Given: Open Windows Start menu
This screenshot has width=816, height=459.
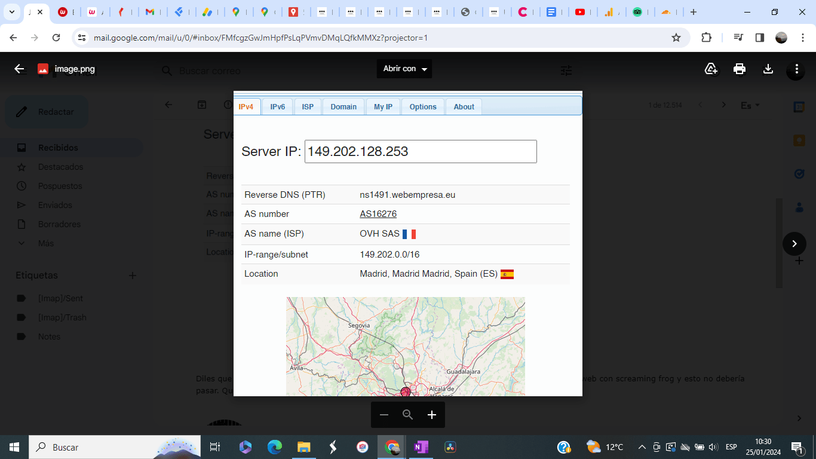Looking at the screenshot, I should 14,447.
